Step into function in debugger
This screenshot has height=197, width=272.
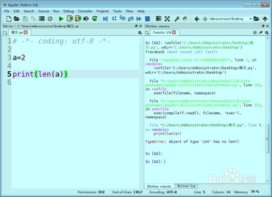point(122,19)
